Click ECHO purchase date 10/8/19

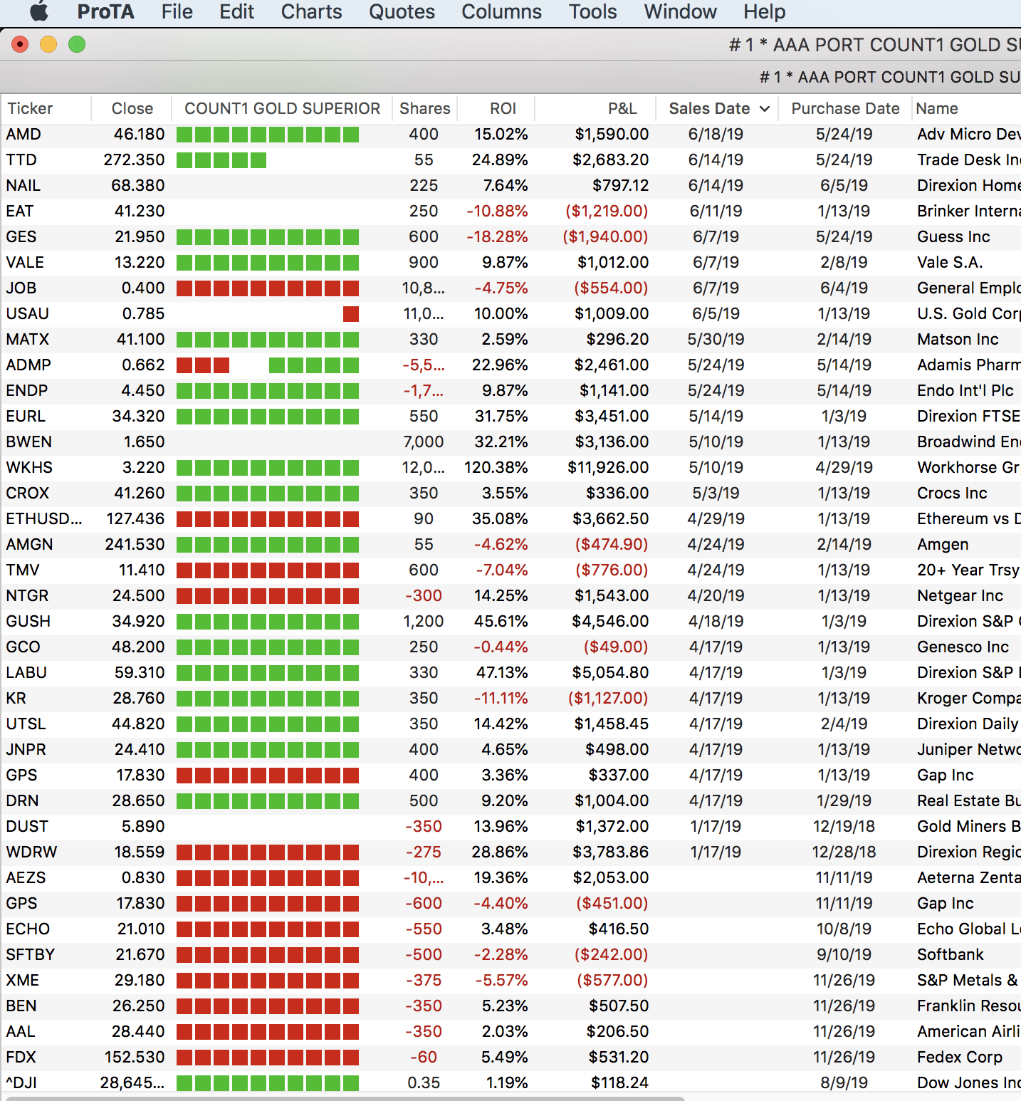(x=844, y=929)
